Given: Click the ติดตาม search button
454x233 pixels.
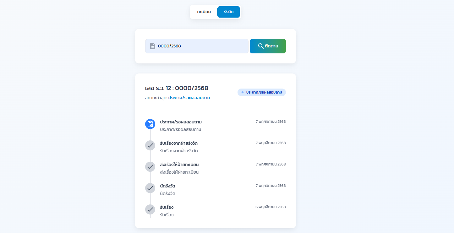Looking at the screenshot, I should pos(268,46).
